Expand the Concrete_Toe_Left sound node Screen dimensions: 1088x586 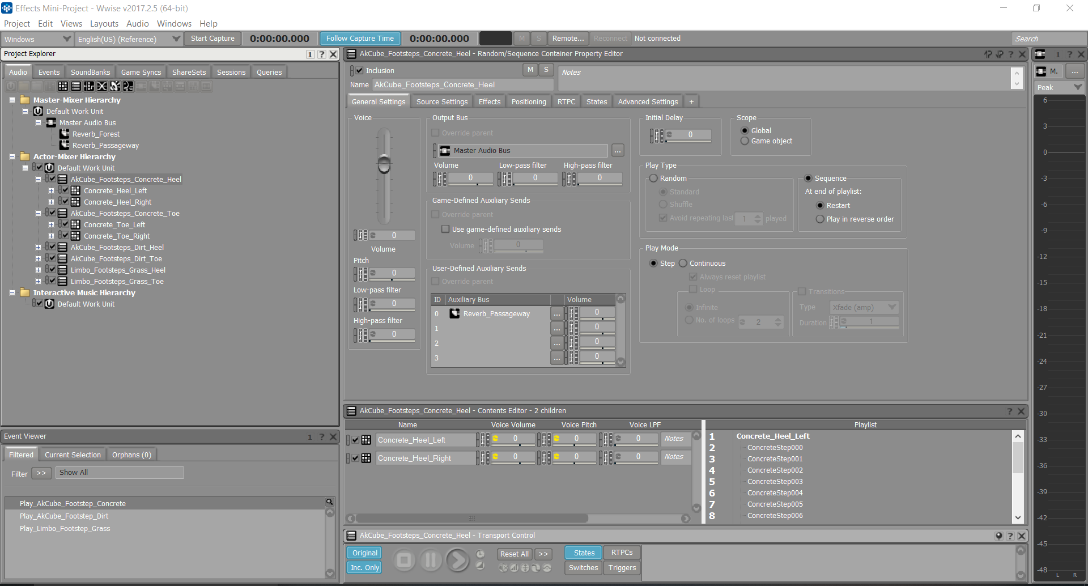(51, 224)
